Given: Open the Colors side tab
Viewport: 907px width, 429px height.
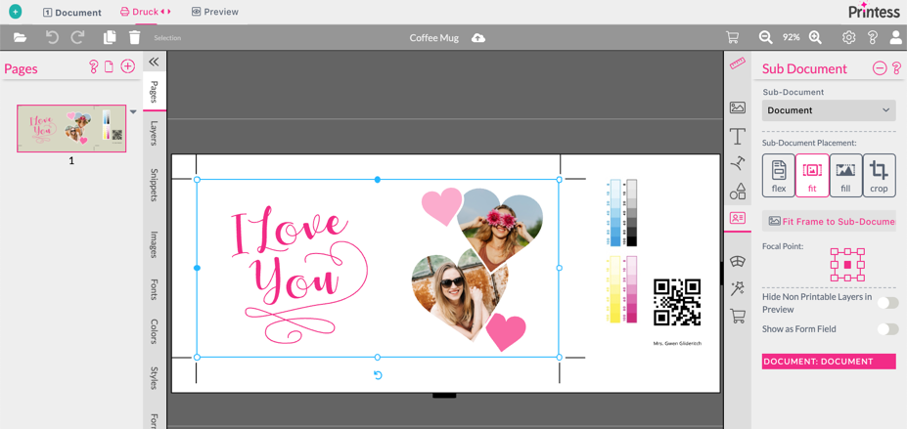Looking at the screenshot, I should [154, 331].
